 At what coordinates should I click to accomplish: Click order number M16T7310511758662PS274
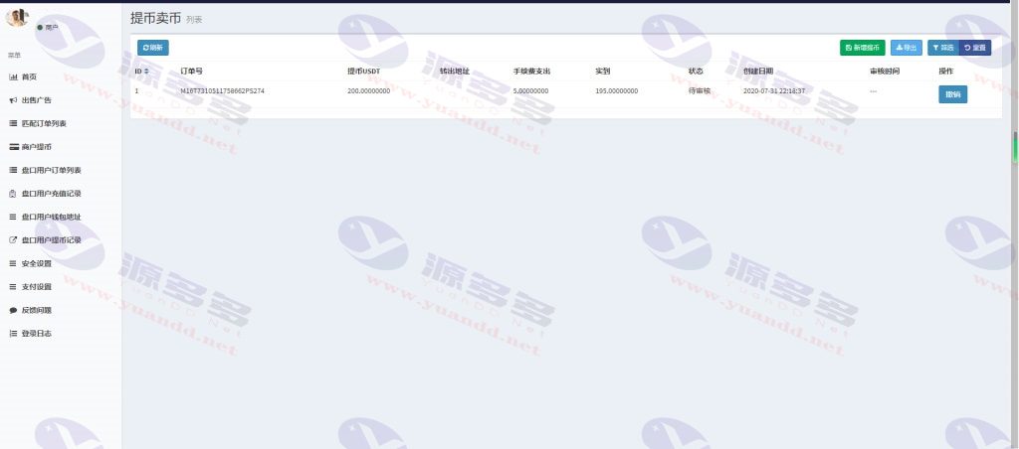point(222,90)
